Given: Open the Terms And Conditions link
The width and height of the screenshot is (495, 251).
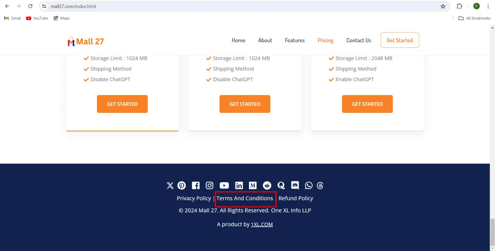Looking at the screenshot, I should (x=245, y=198).
